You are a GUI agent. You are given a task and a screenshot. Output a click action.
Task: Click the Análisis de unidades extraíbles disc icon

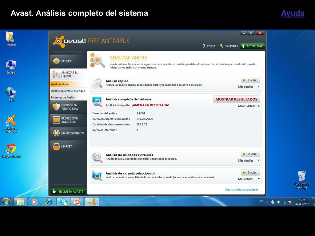(97, 157)
